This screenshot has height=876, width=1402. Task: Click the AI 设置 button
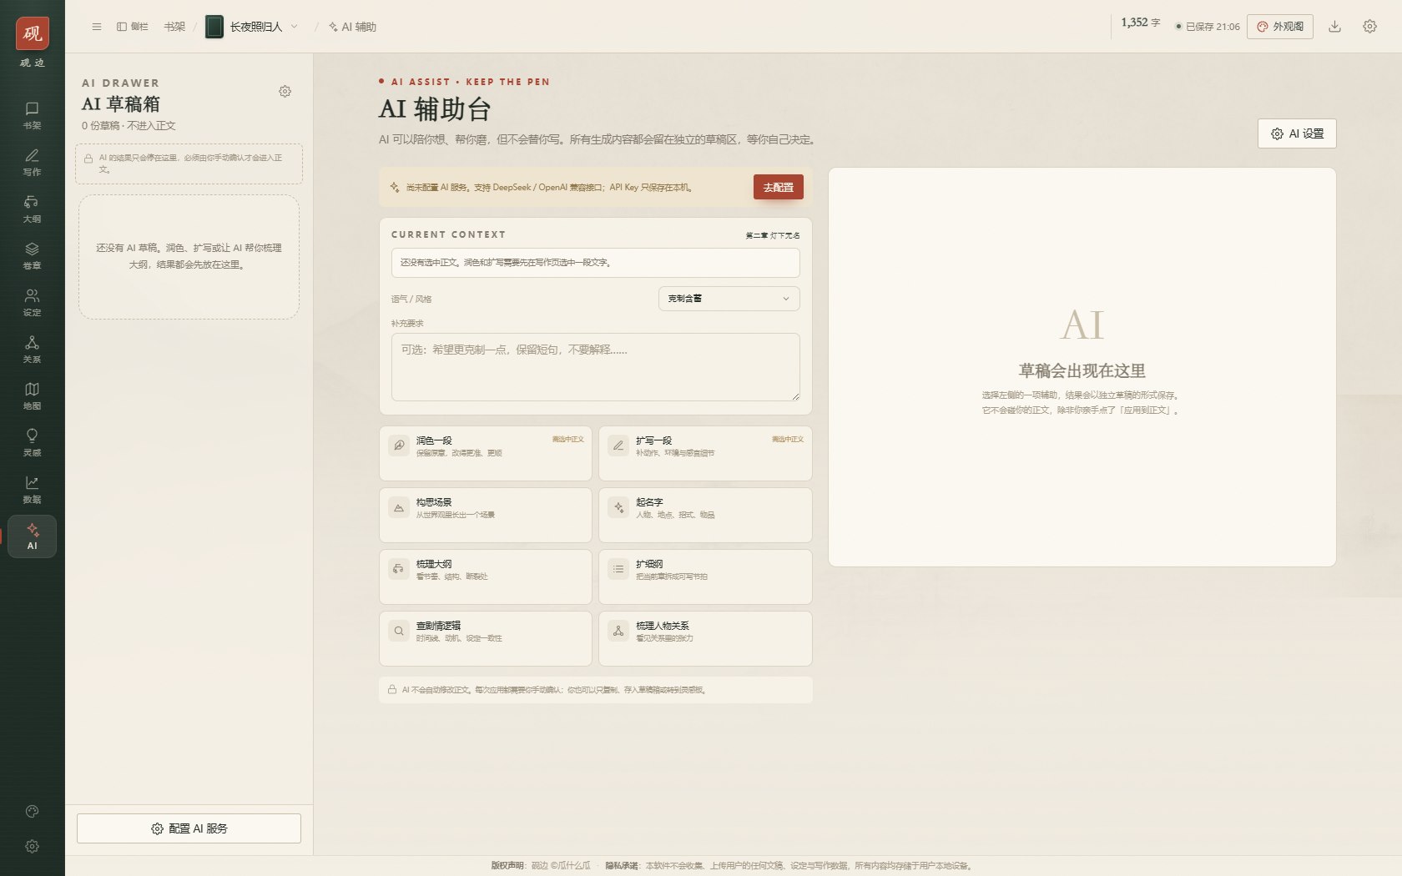[x=1297, y=133]
